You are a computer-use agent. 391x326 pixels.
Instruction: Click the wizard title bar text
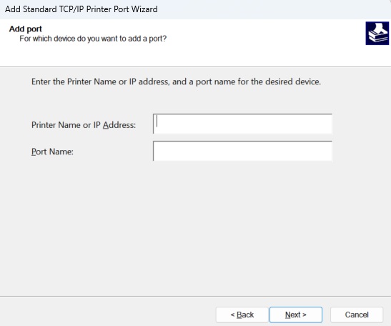click(x=81, y=9)
